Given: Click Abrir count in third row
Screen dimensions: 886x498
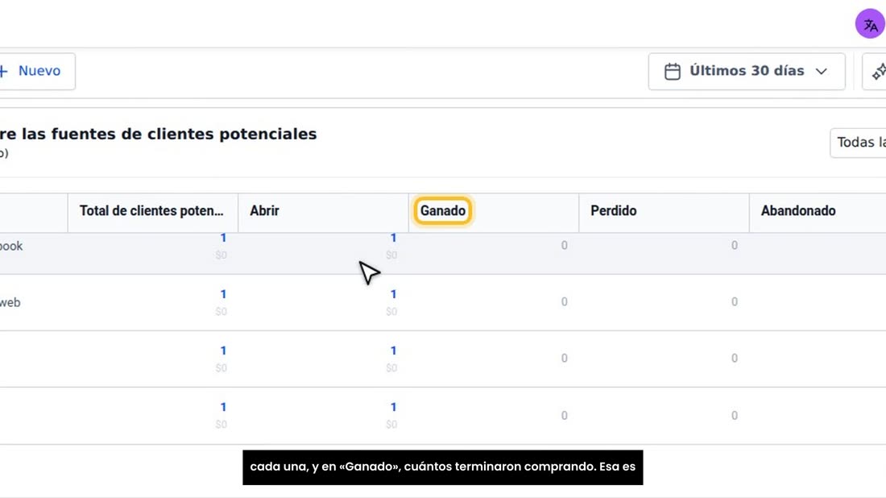Looking at the screenshot, I should click(393, 351).
